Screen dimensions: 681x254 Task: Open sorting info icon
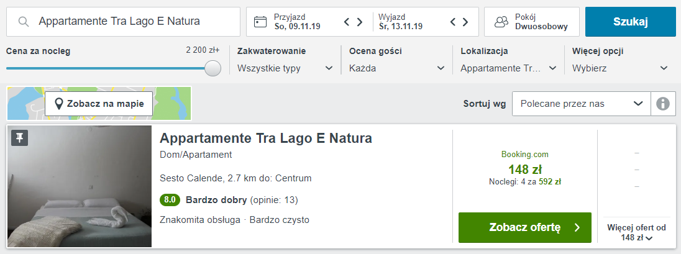[x=663, y=104]
